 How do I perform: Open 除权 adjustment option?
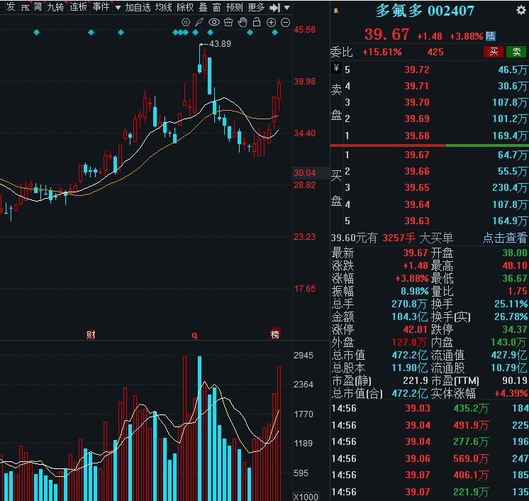[x=185, y=7]
